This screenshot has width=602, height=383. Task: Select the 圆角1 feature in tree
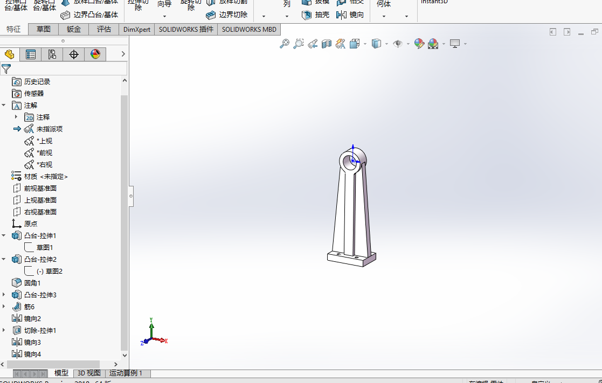32,283
